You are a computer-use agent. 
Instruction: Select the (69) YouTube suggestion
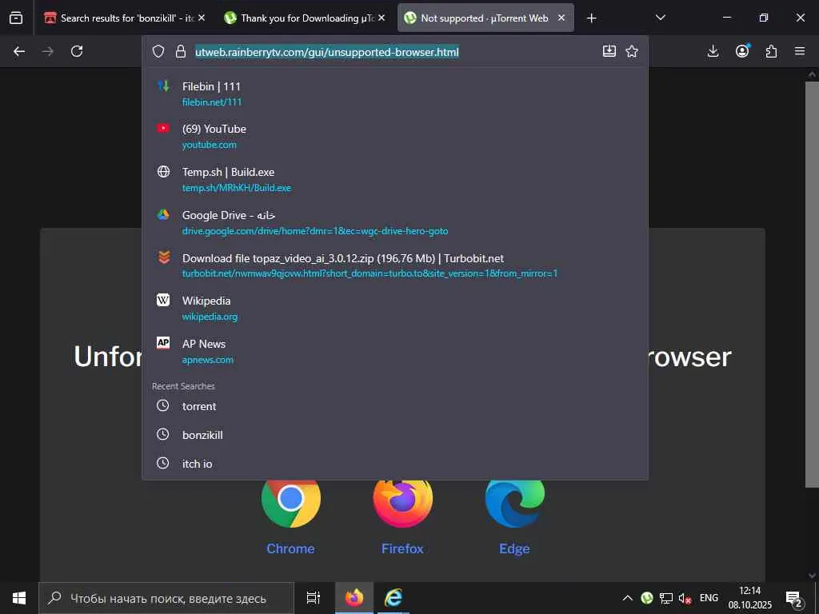click(395, 136)
